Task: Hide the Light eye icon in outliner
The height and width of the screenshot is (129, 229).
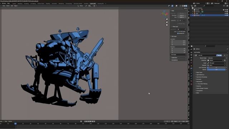Action: coord(225,14)
